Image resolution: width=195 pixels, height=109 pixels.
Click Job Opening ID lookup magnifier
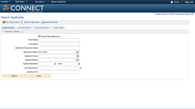(81, 68)
